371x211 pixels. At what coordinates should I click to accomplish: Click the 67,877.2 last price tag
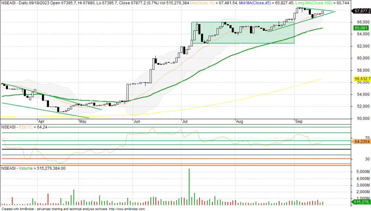click(x=361, y=11)
